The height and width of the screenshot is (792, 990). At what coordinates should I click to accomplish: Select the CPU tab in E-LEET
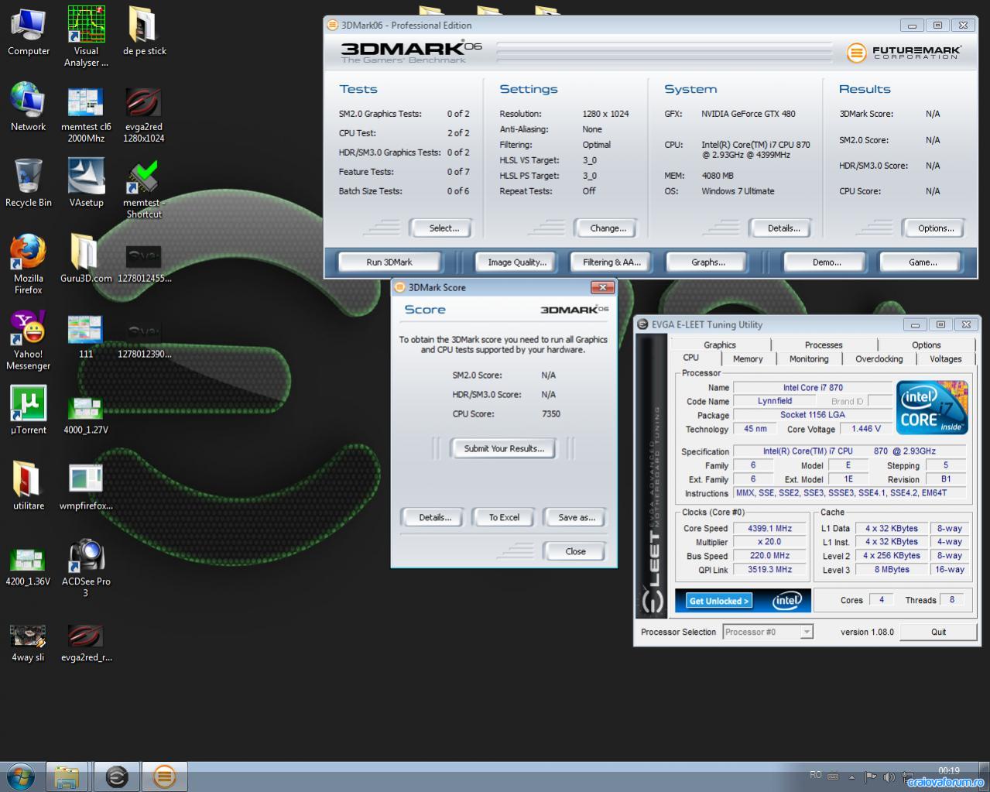click(691, 358)
